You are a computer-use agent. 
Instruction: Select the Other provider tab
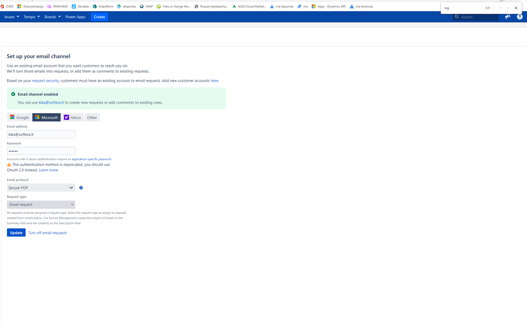point(92,117)
